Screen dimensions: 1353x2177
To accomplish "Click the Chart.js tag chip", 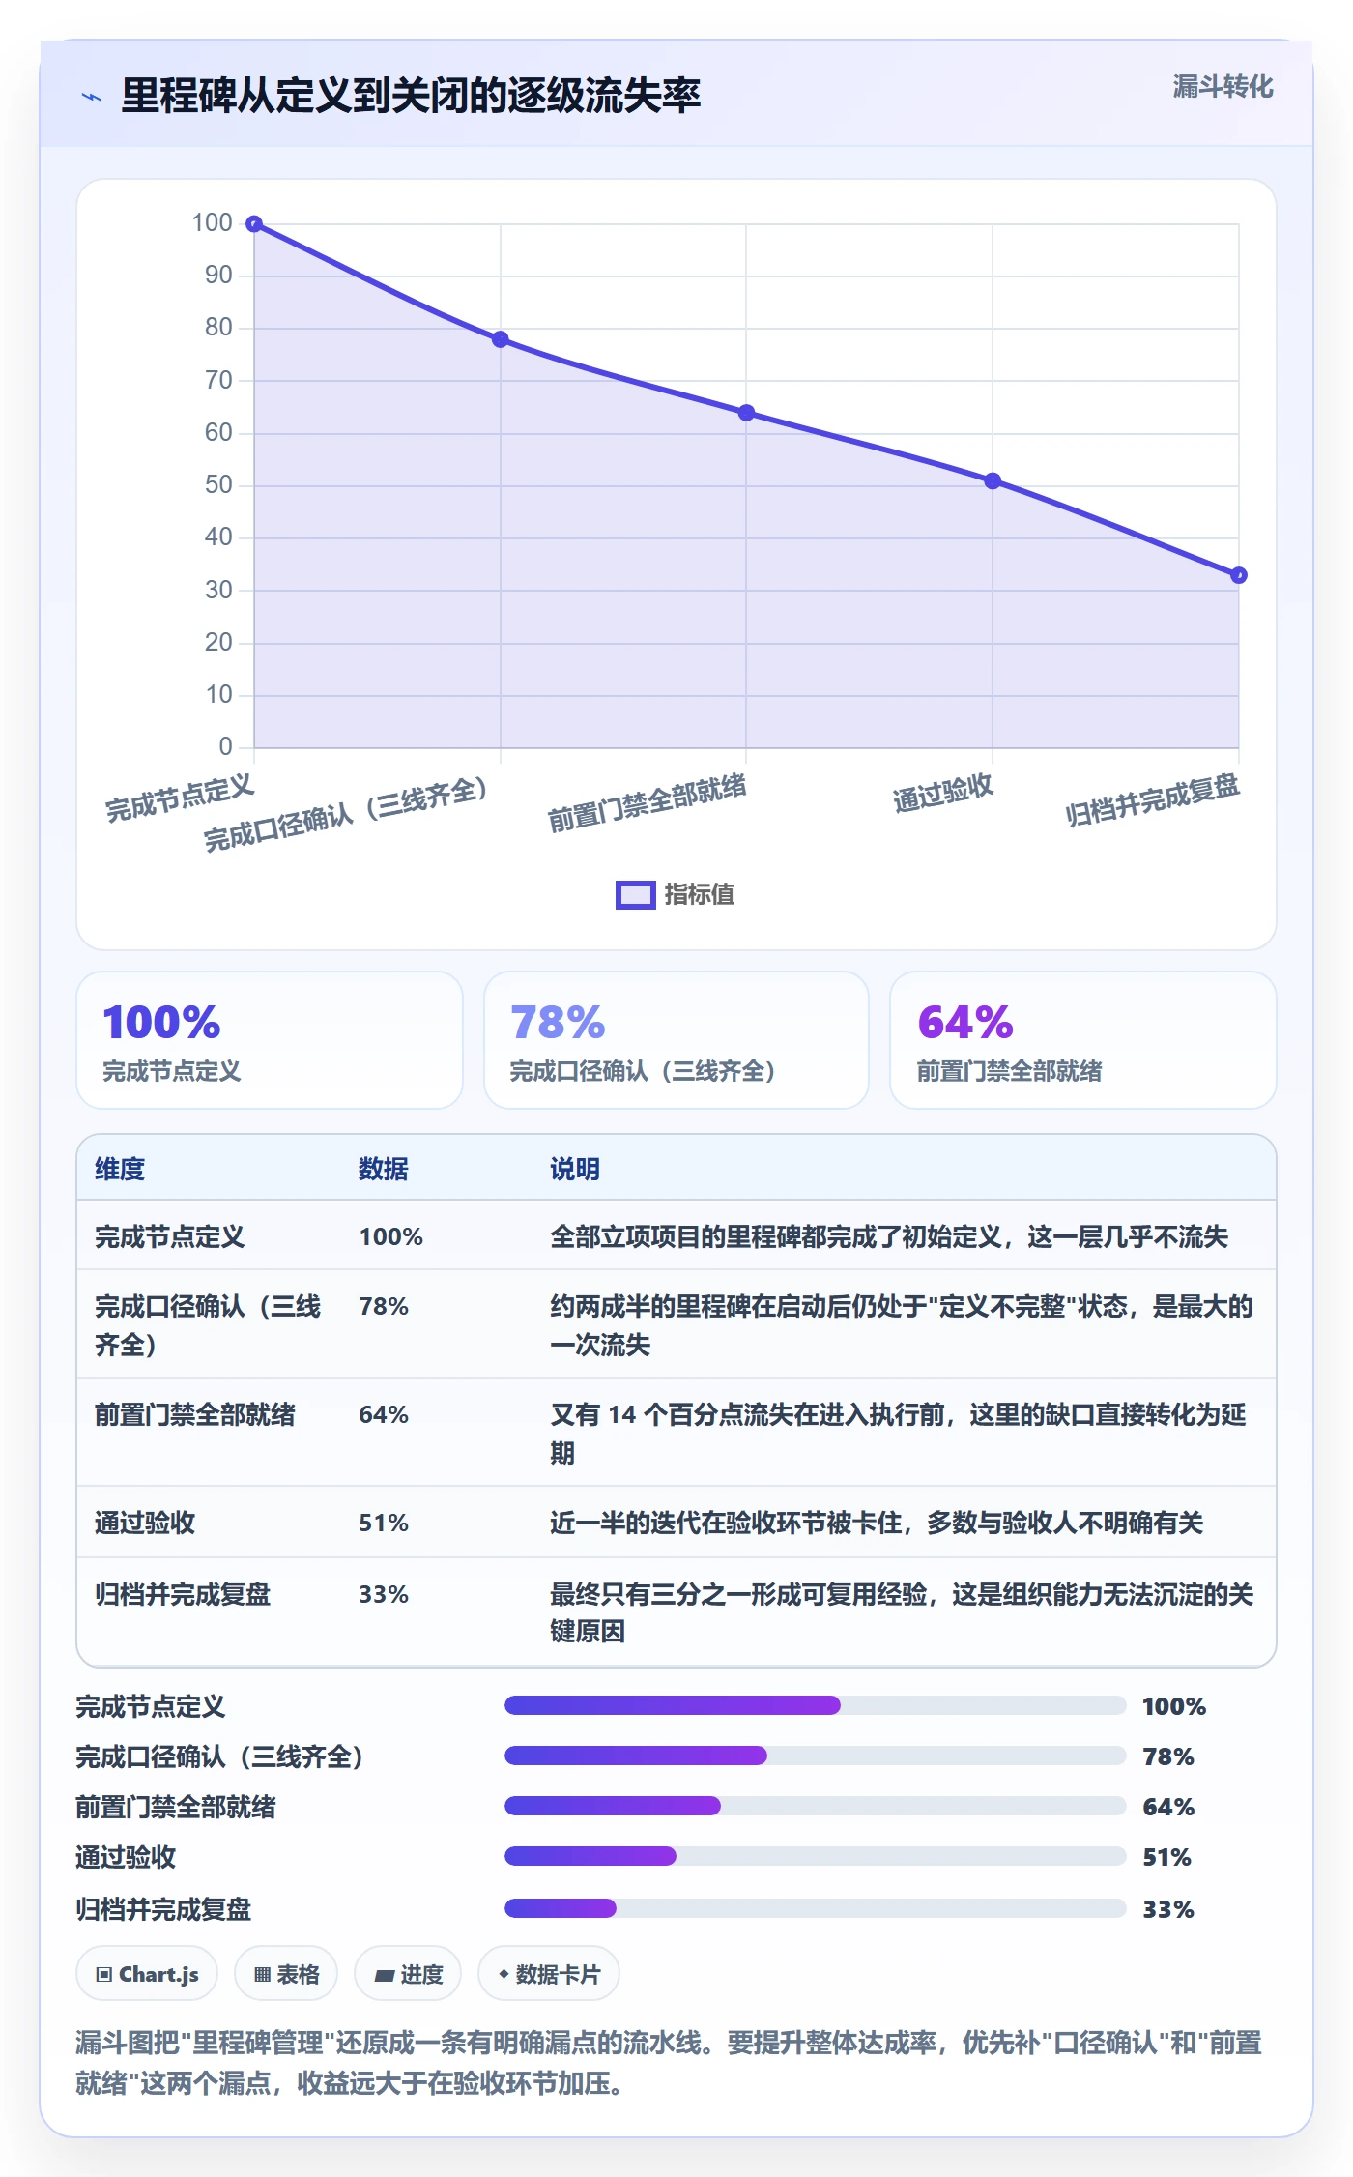I will point(147,1974).
